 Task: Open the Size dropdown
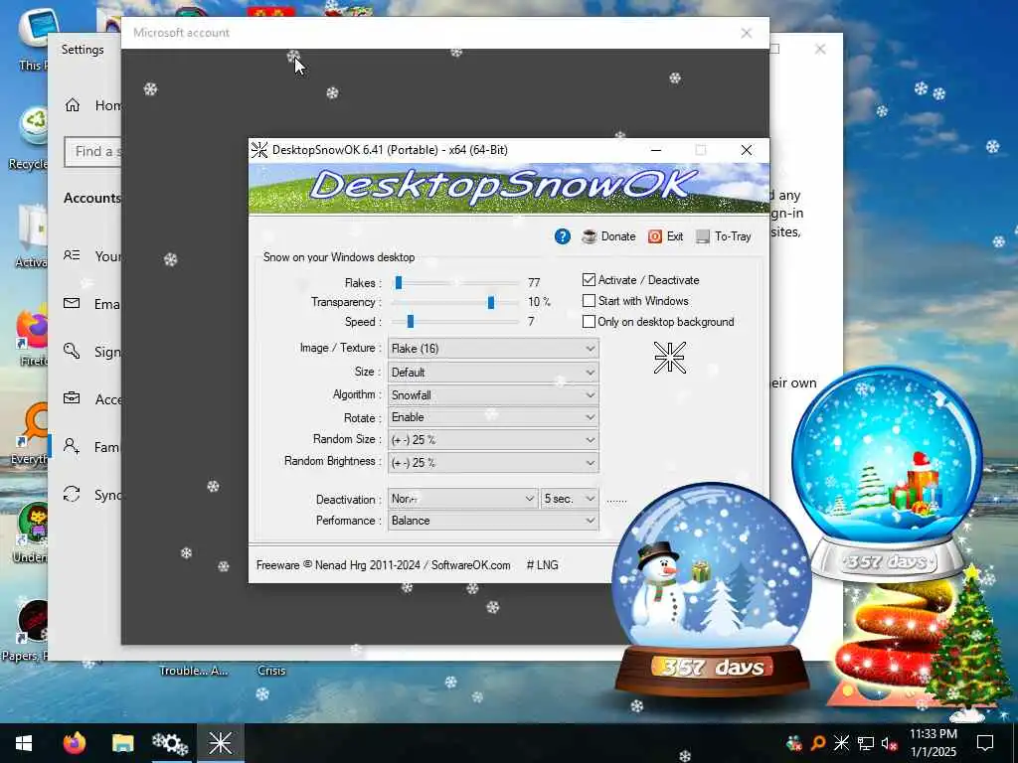click(493, 373)
